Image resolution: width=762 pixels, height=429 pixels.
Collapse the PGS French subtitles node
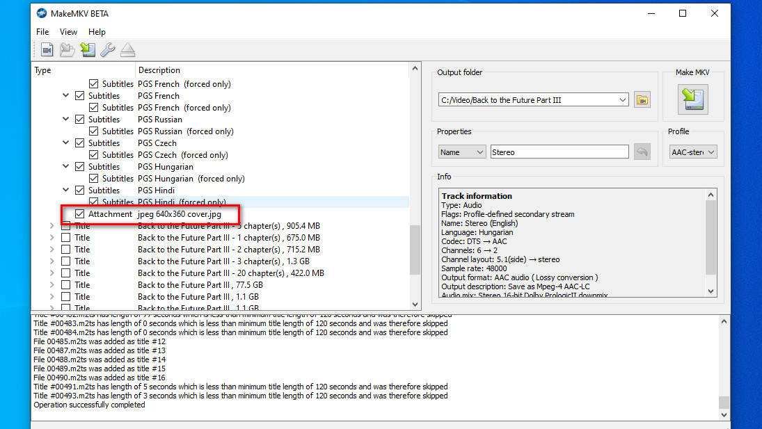[65, 95]
